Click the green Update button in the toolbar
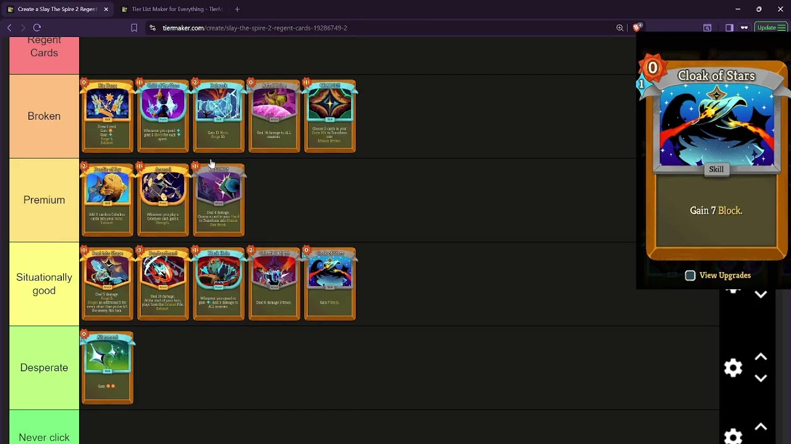The width and height of the screenshot is (791, 444). click(x=771, y=28)
